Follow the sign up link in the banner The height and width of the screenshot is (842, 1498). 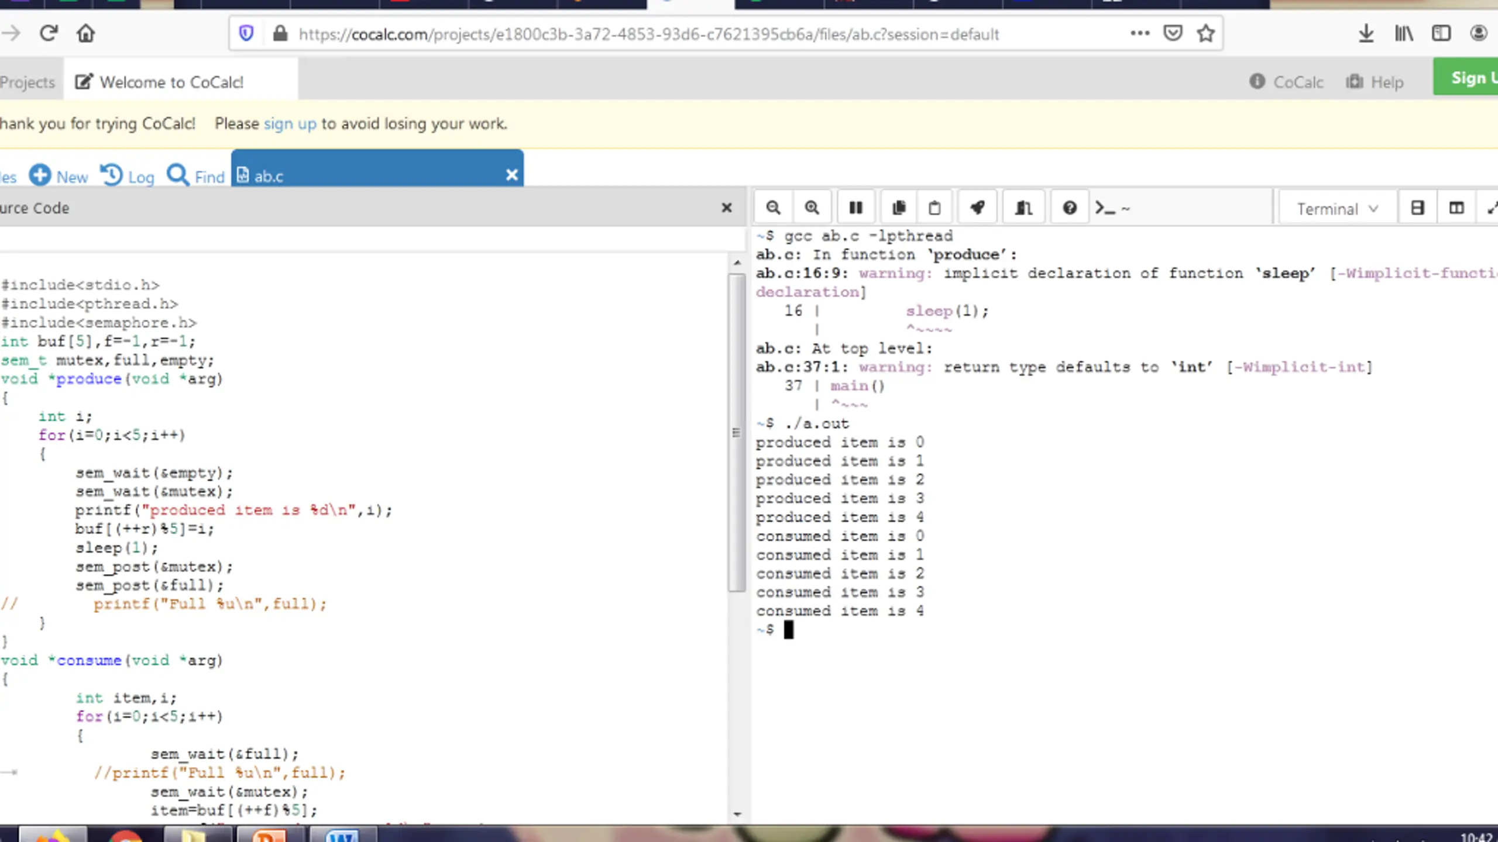(x=290, y=123)
